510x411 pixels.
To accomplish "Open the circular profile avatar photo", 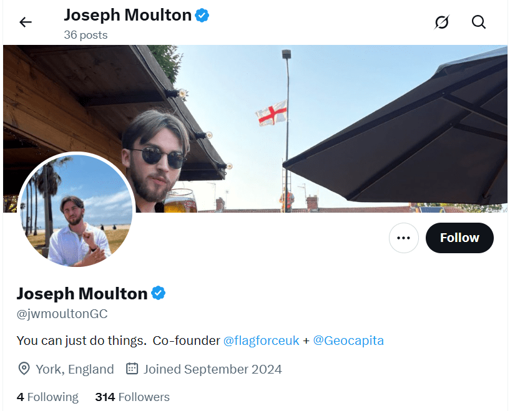I will (x=77, y=210).
